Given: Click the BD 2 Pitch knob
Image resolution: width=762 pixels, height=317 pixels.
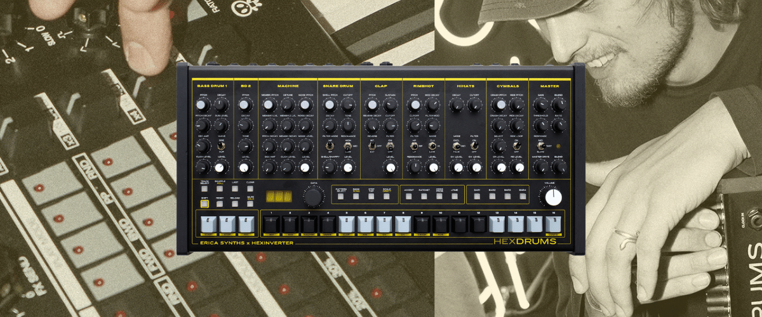Looking at the screenshot, I should (246, 105).
